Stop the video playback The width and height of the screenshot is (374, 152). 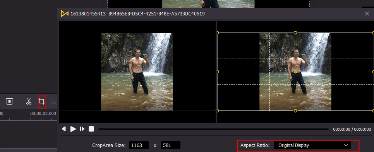[x=91, y=129]
